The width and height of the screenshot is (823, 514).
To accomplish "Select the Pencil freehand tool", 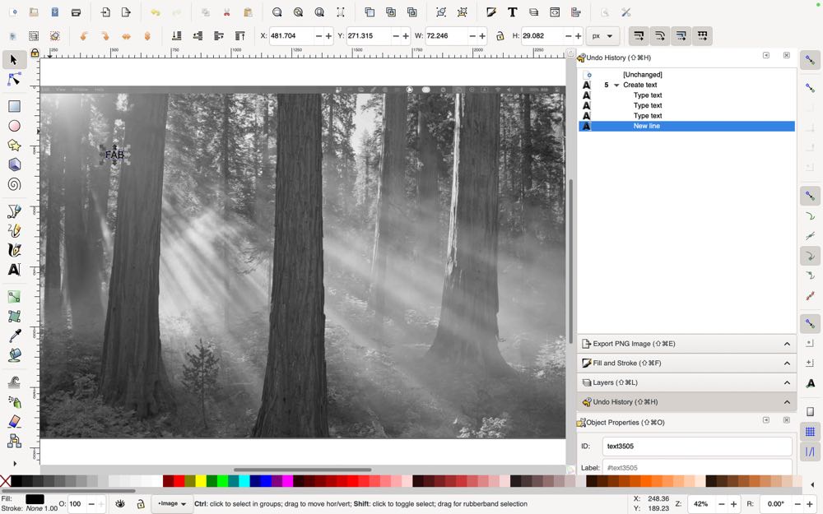I will [x=14, y=230].
